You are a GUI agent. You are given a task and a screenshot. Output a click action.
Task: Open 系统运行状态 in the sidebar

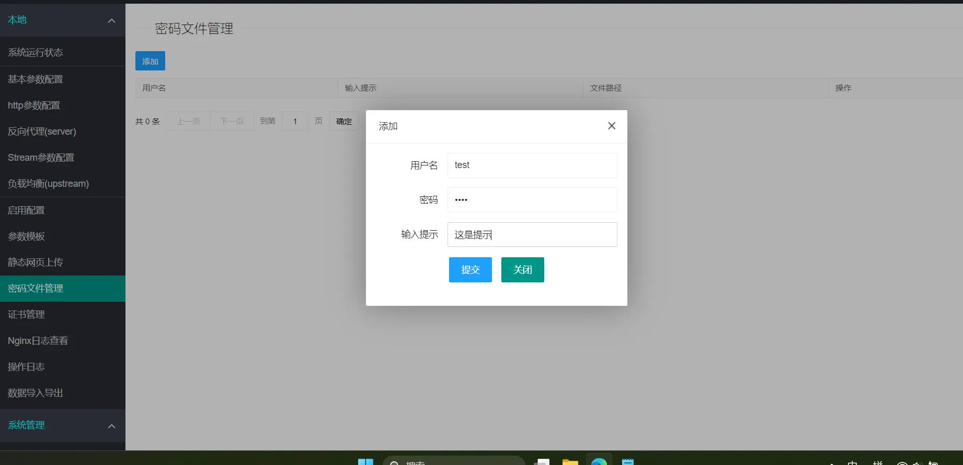[x=63, y=53]
